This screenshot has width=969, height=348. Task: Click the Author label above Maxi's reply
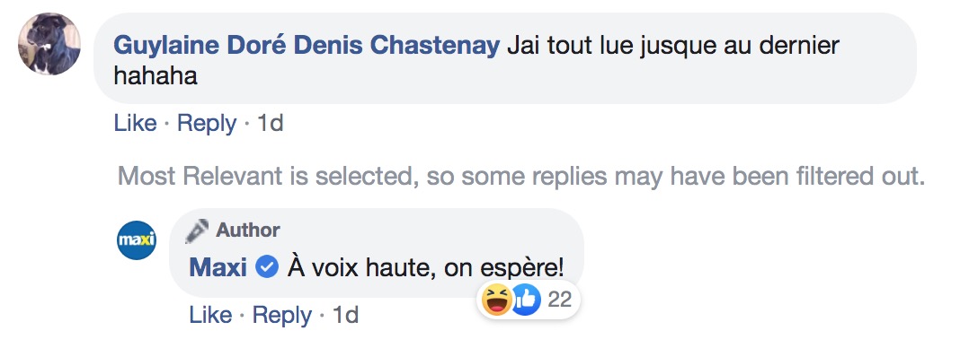[x=248, y=231]
